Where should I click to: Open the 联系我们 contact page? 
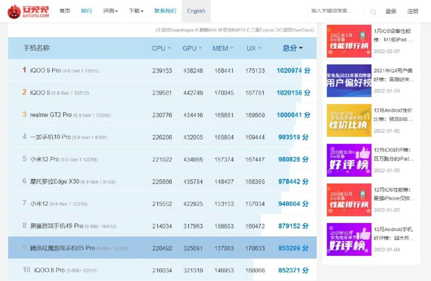point(165,11)
